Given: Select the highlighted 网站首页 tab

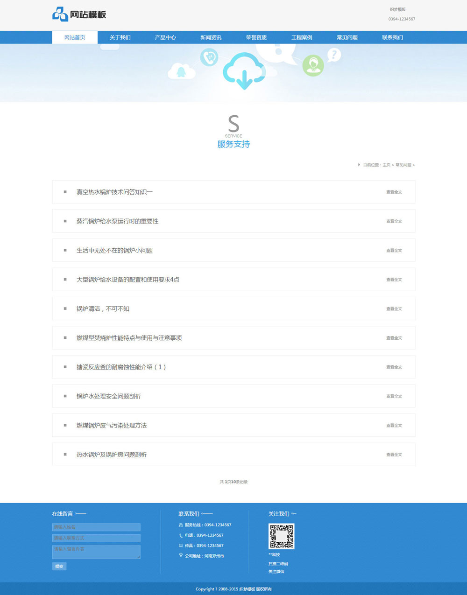Looking at the screenshot, I should pyautogui.click(x=75, y=37).
